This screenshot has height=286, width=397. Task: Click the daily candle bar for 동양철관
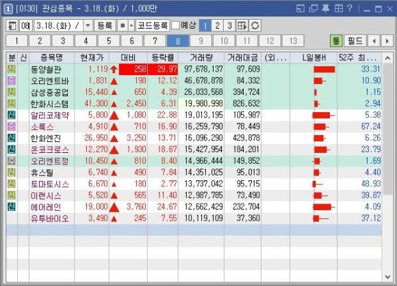[324, 70]
